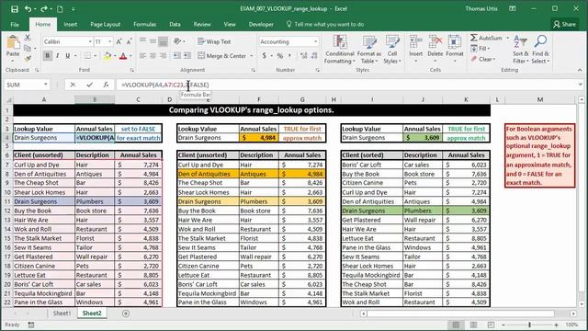Open the font size dropdown

tap(109, 41)
